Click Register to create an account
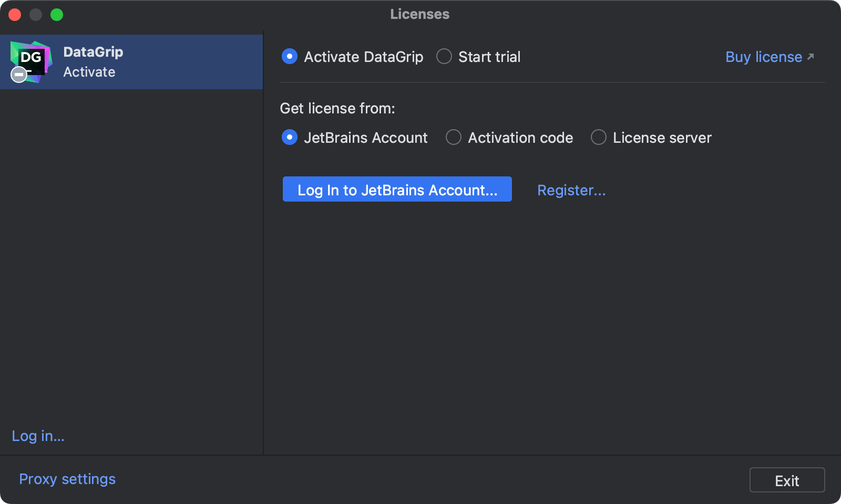The height and width of the screenshot is (504, 841). 571,190
